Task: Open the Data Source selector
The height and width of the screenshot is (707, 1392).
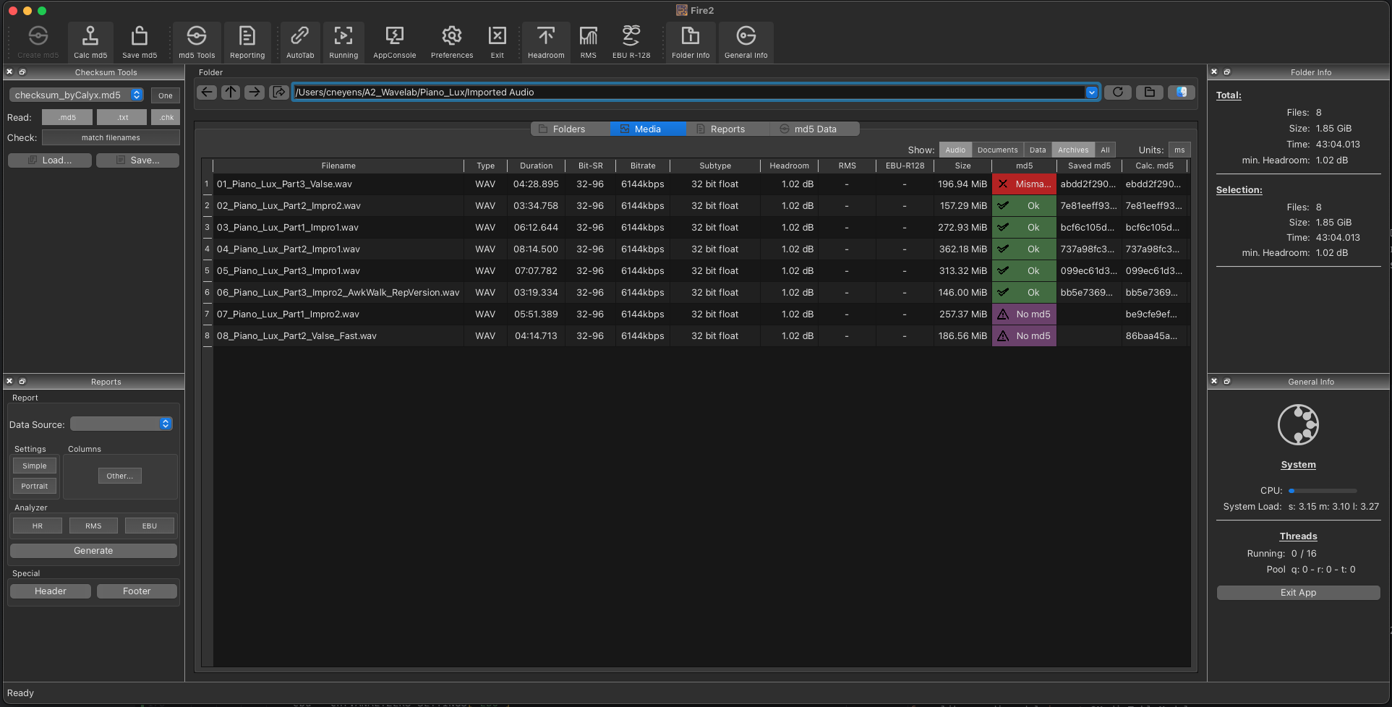Action: click(x=121, y=424)
